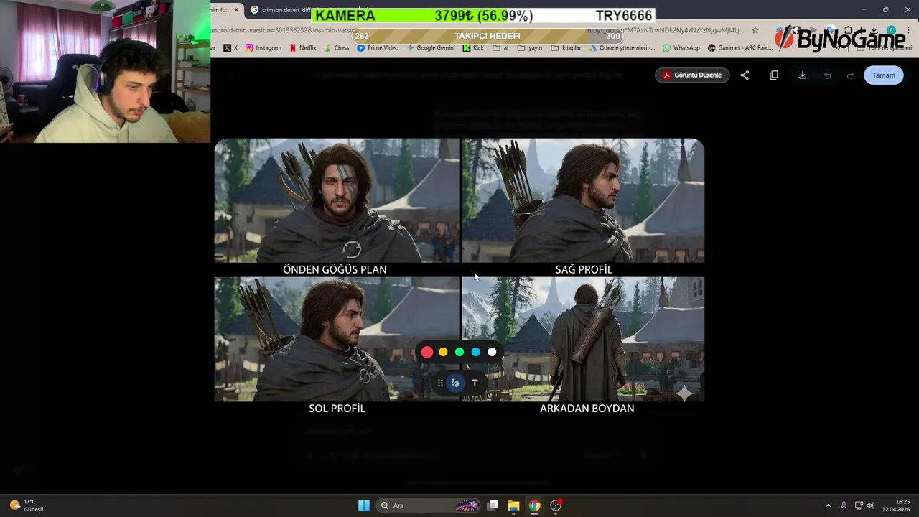This screenshot has height=517, width=919.
Task: Open the Ödeme yöntemleri bookmark
Action: click(622, 48)
